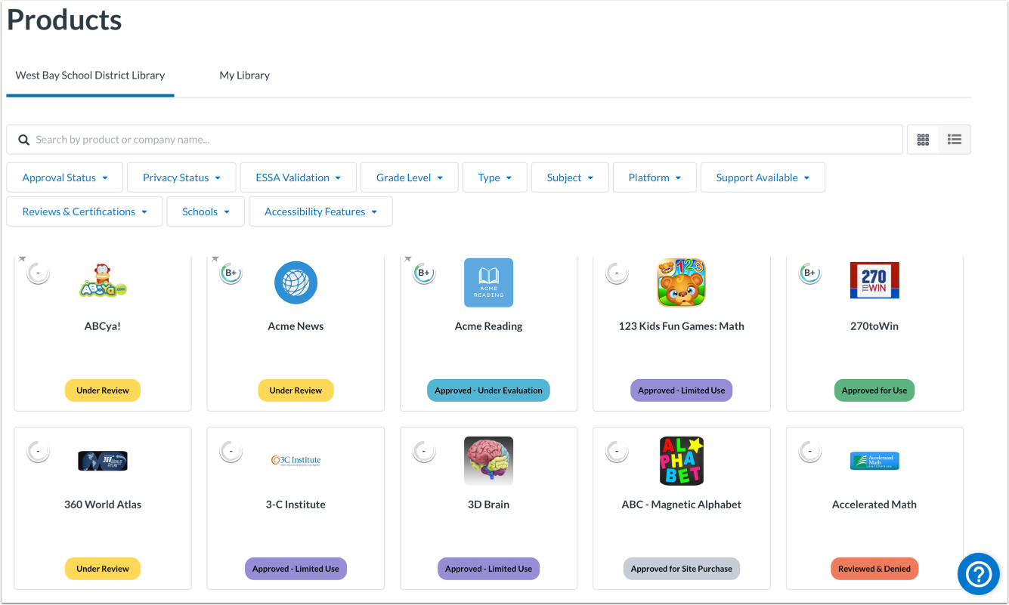Click the privacy badge on Accelerated Math

(x=810, y=452)
